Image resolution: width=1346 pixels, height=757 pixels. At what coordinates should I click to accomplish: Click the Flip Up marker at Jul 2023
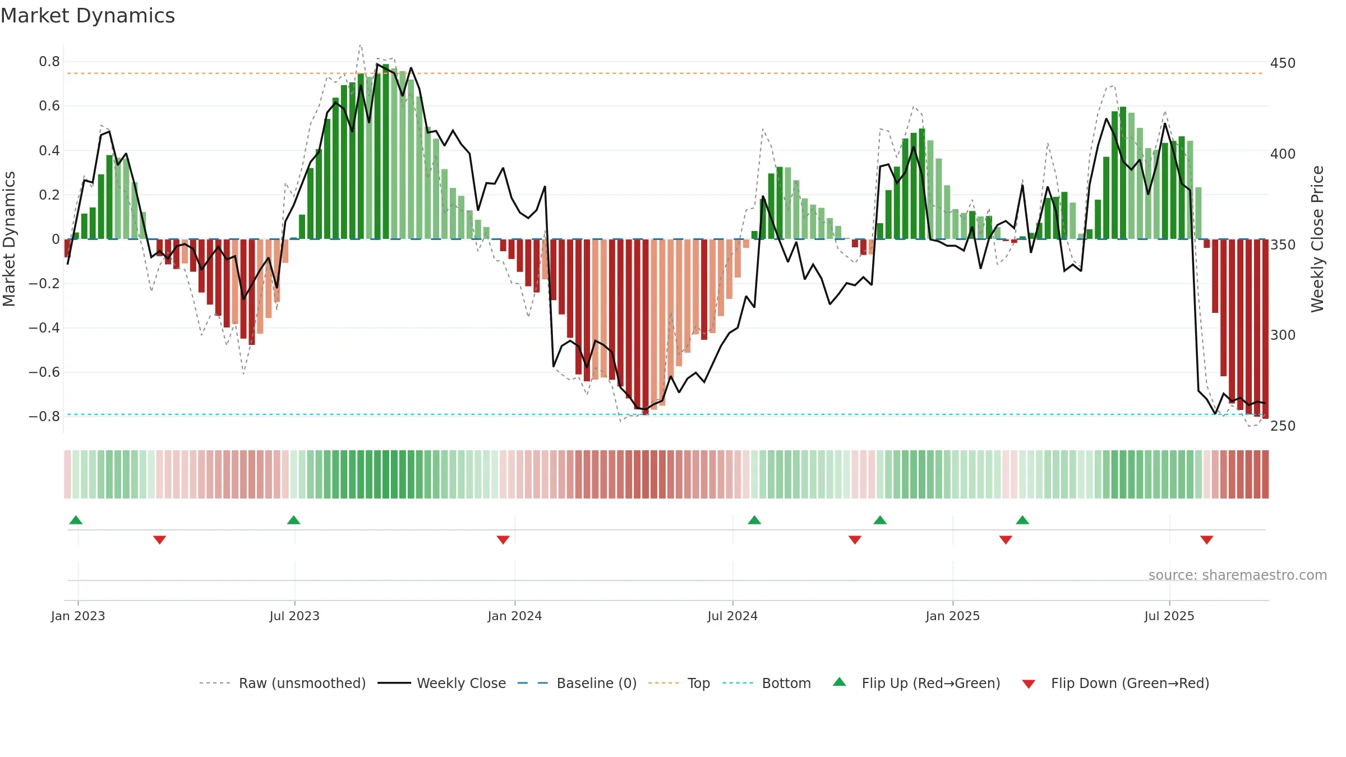[293, 520]
